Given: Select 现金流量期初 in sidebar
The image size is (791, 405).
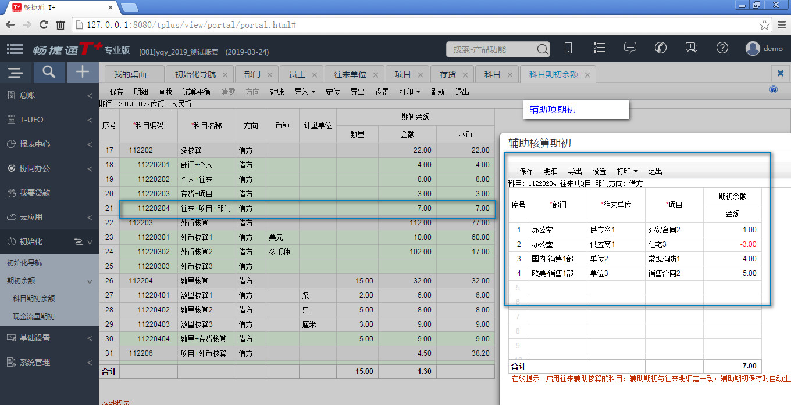Looking at the screenshot, I should coord(34,317).
